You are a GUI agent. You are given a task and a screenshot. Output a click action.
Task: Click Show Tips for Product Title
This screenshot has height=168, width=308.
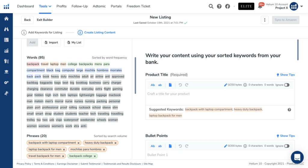click(285, 75)
